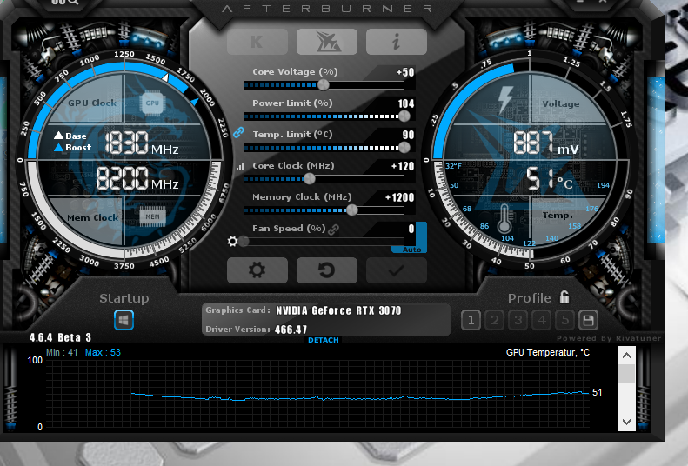Screen dimensions: 688x466
Task: Click the 'Max : 53' graph value
Action: coord(103,352)
